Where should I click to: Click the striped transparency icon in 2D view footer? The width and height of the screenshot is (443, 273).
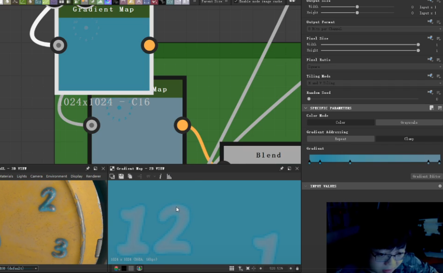coord(131,268)
